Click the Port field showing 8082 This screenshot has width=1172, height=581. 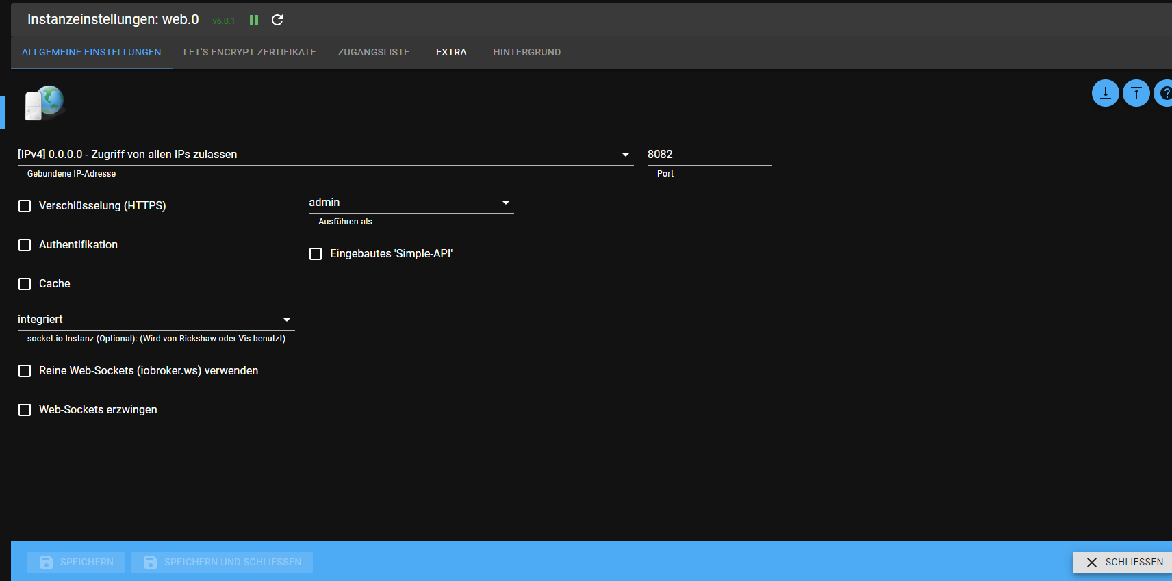pyautogui.click(x=709, y=155)
